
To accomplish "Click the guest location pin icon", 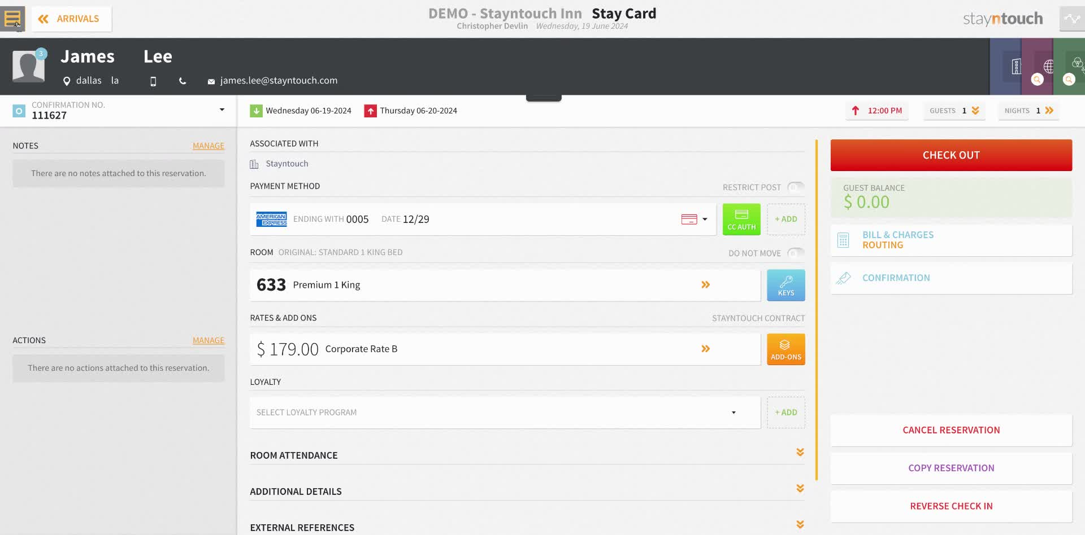I will point(67,81).
